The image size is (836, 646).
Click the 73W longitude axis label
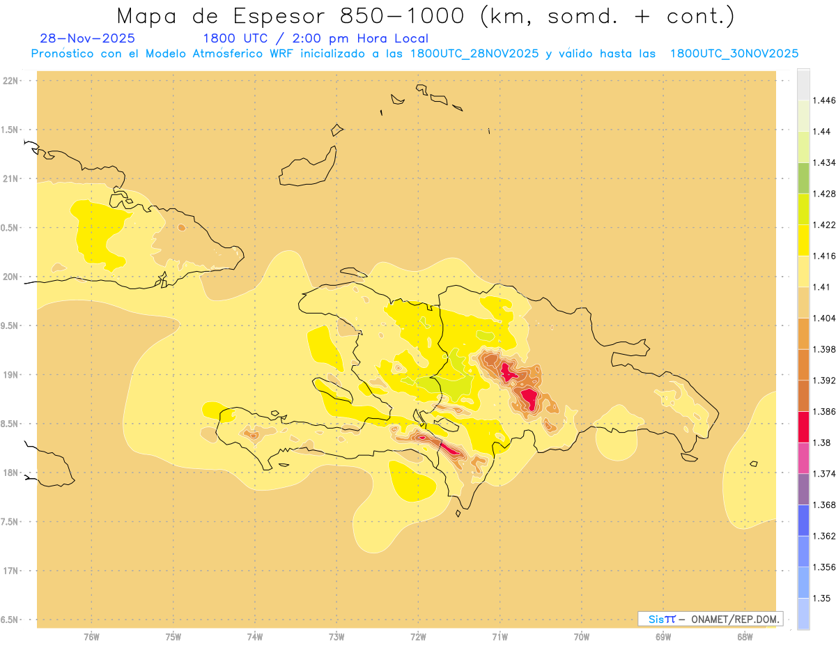coord(336,636)
